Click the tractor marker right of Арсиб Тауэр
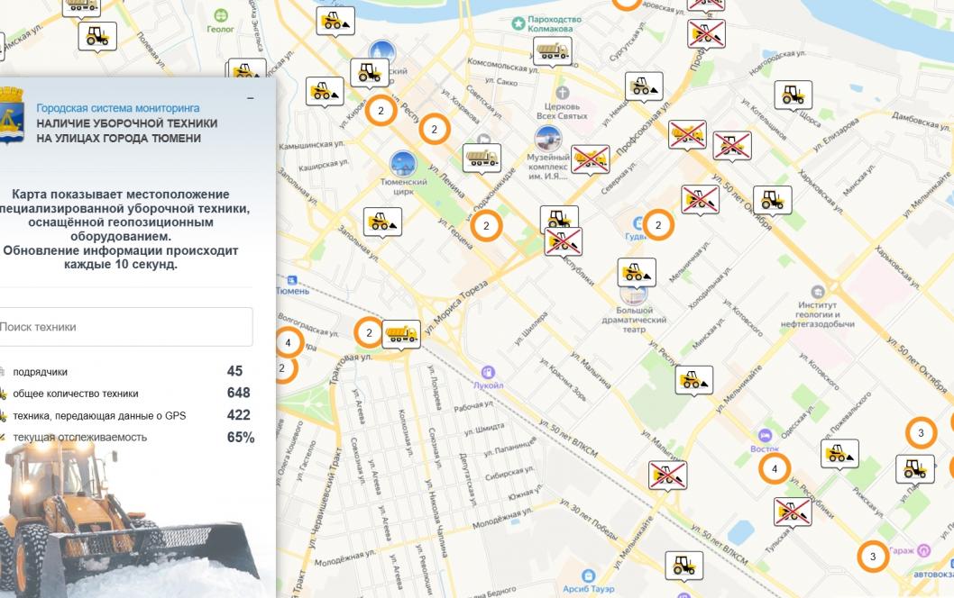This screenshot has width=954, height=598. [683, 565]
